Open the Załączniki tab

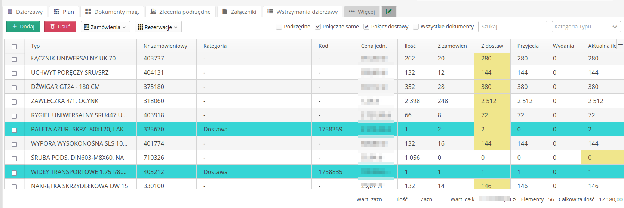239,12
